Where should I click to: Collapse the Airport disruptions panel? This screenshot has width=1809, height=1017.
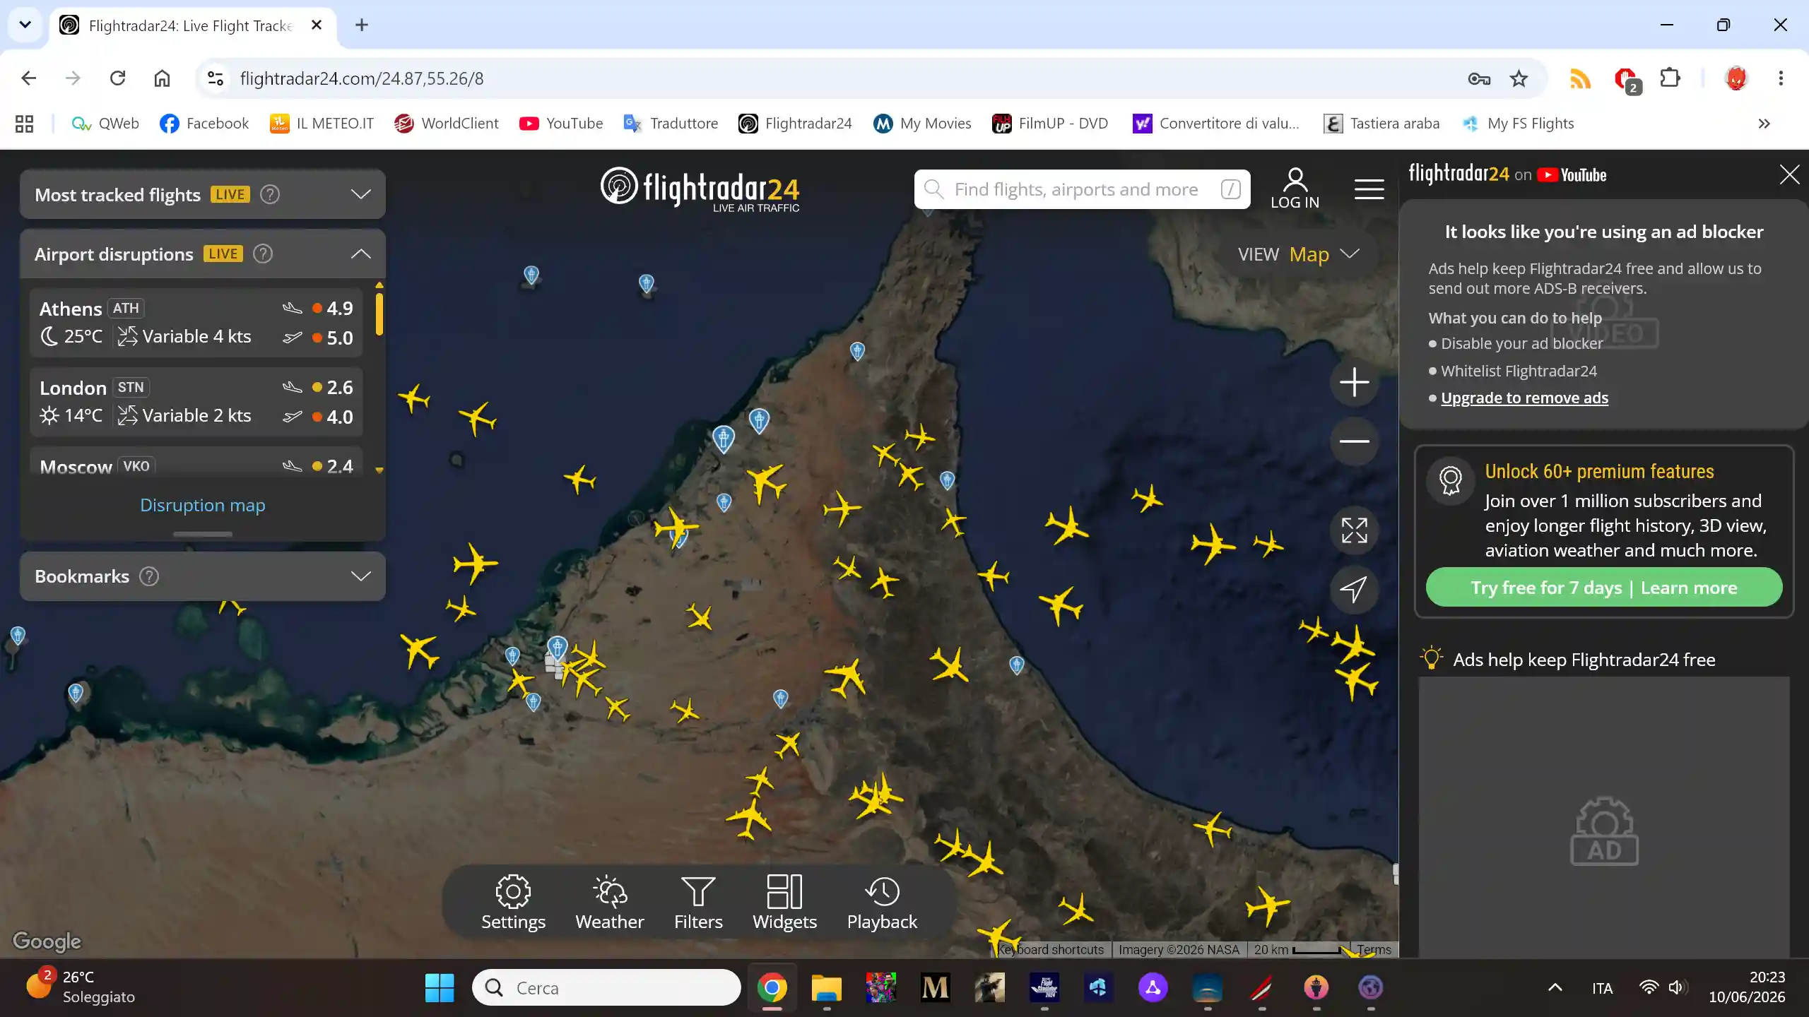(360, 254)
